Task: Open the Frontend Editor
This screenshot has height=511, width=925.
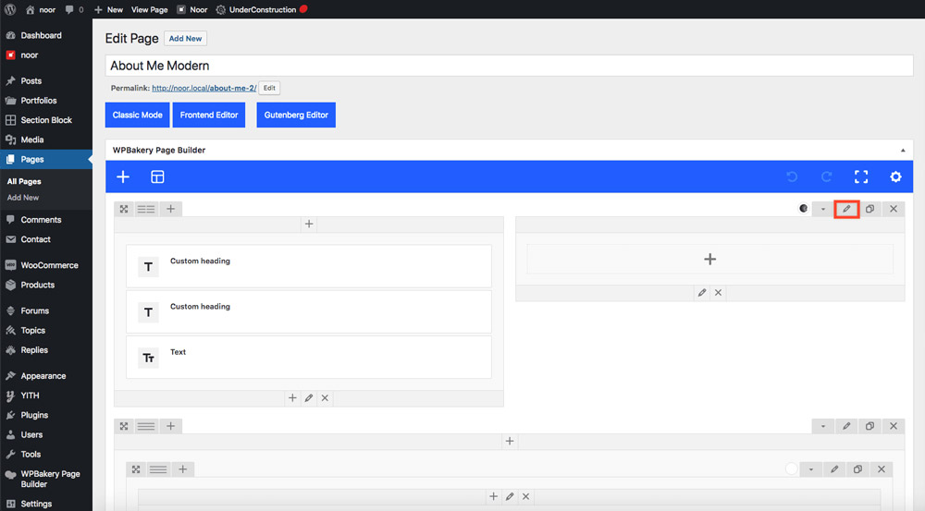Action: pos(209,115)
